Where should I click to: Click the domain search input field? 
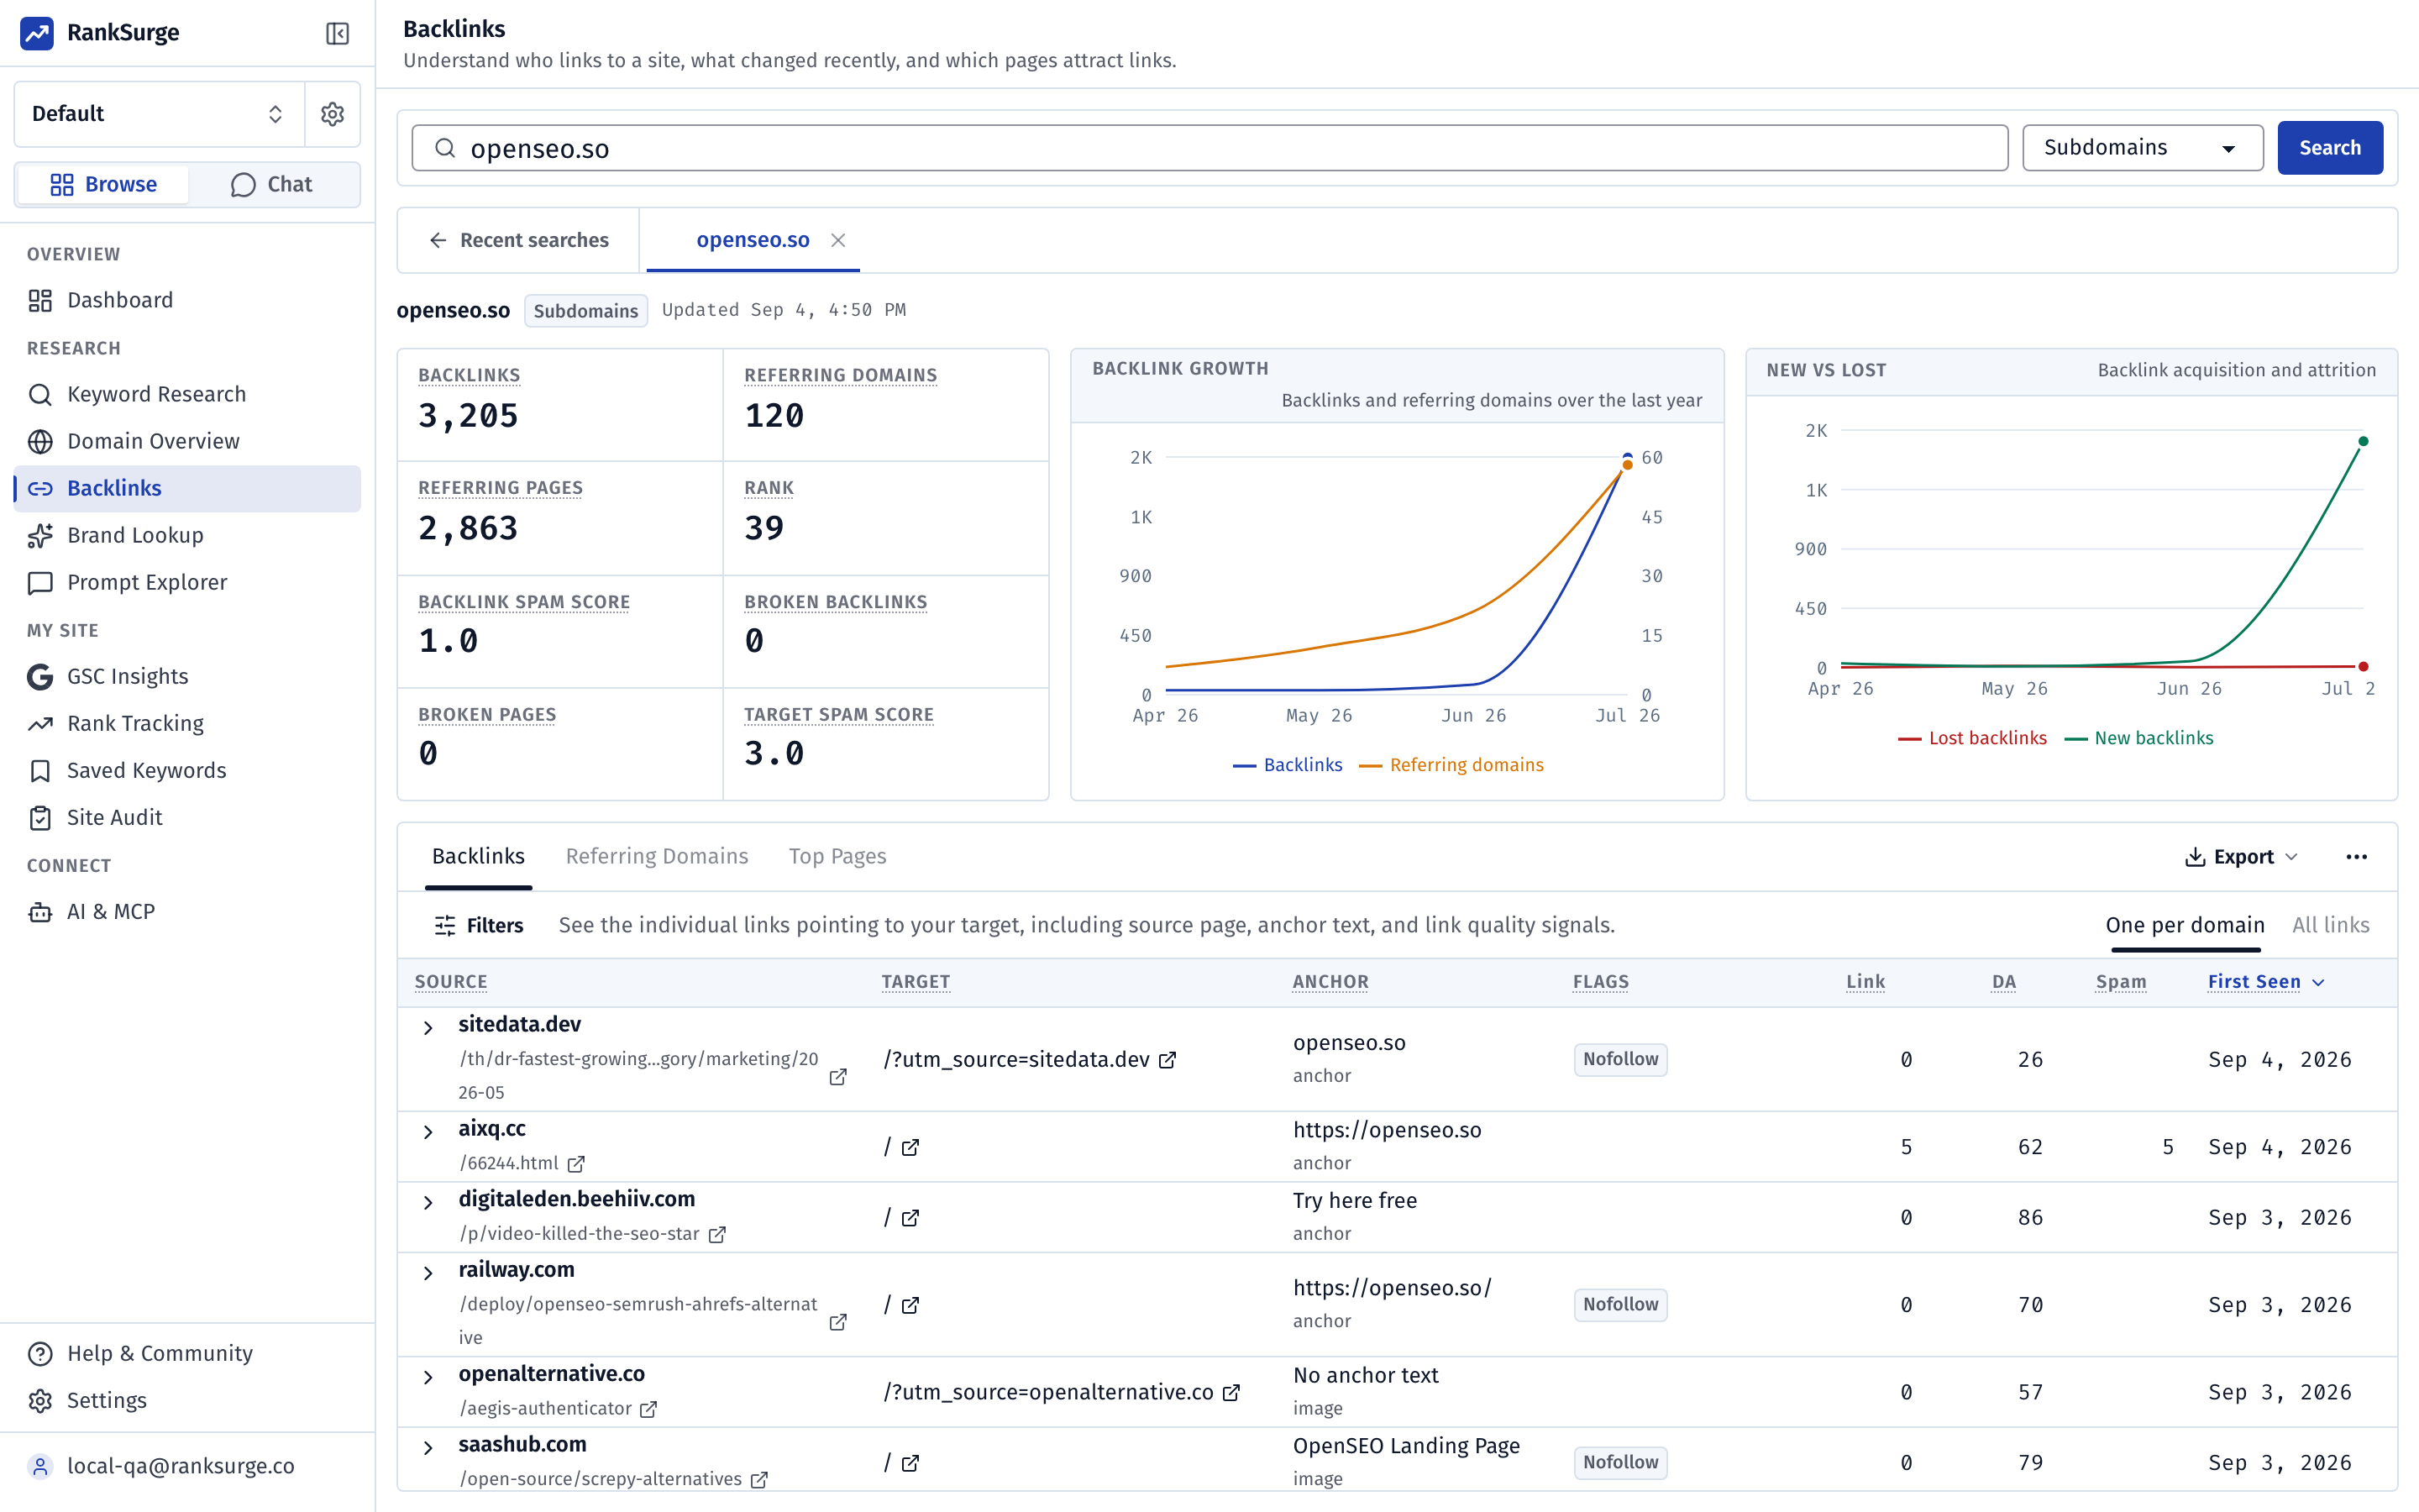(x=1209, y=148)
